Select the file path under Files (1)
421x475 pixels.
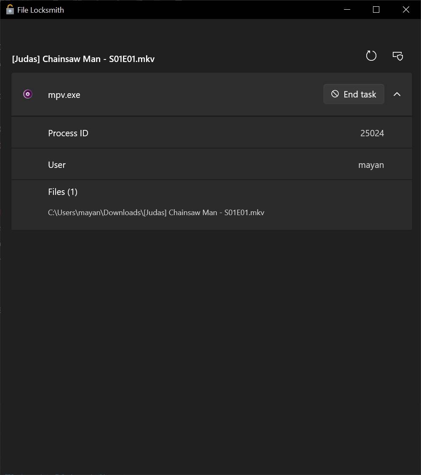pos(156,212)
